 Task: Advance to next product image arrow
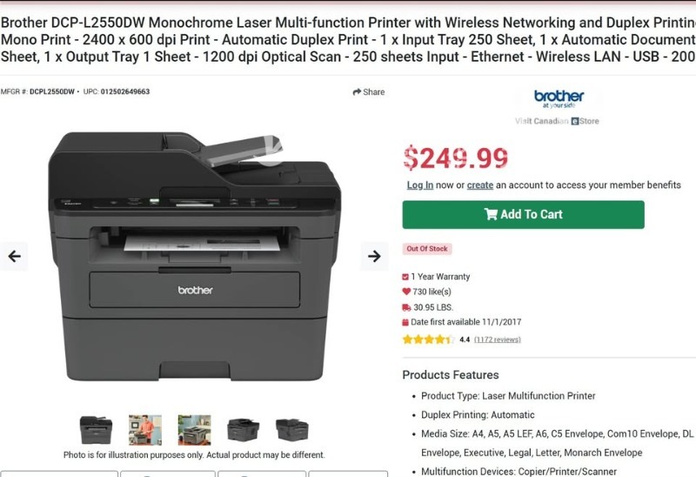point(374,256)
